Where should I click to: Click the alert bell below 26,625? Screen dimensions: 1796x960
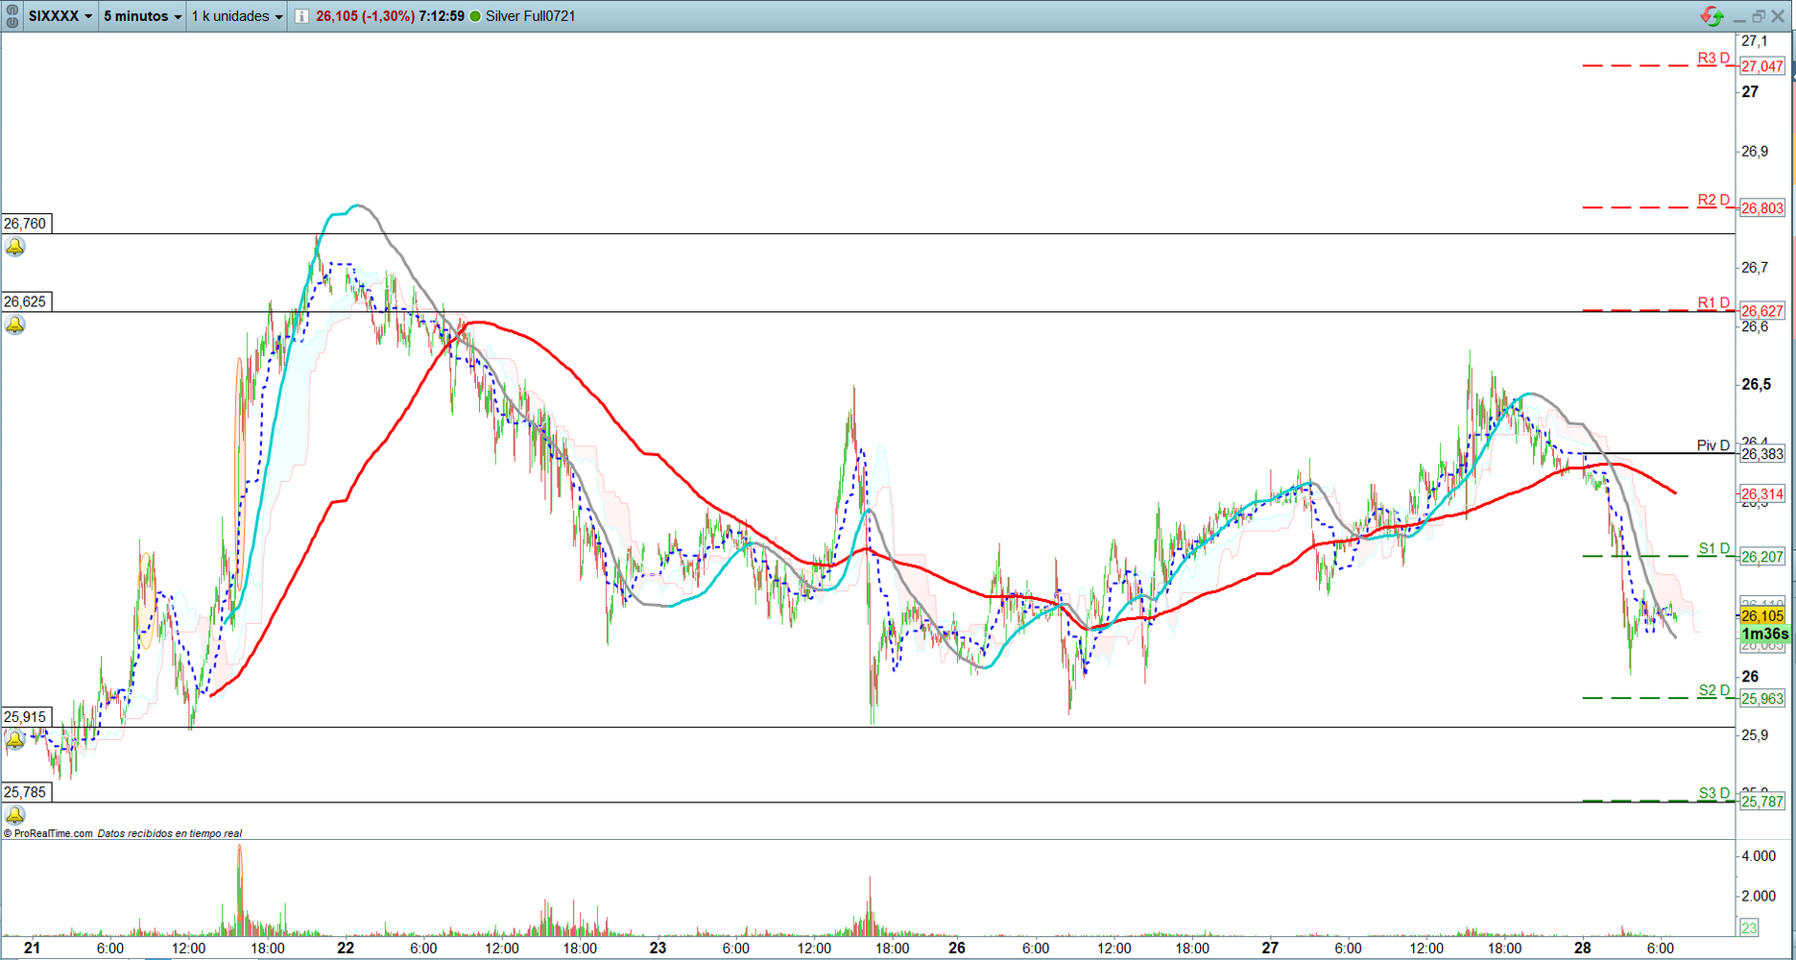click(15, 325)
